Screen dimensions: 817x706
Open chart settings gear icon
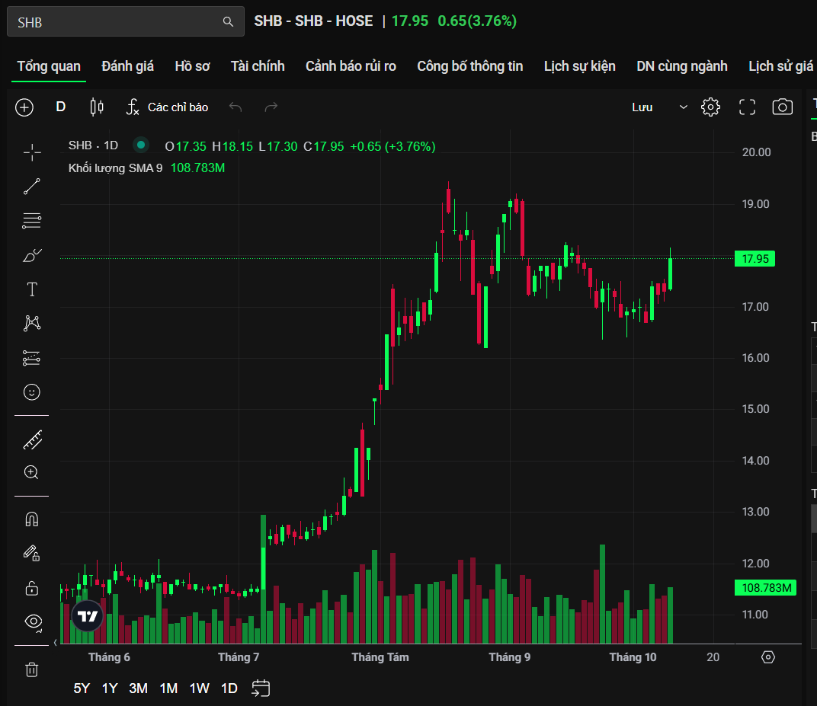click(710, 107)
